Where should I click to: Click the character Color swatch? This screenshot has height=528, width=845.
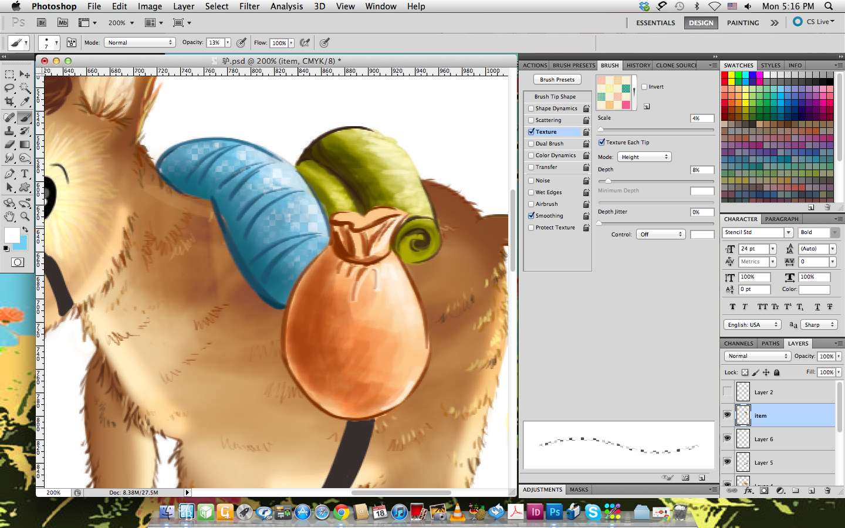(x=814, y=289)
